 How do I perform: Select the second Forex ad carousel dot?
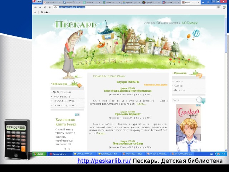point(69,149)
